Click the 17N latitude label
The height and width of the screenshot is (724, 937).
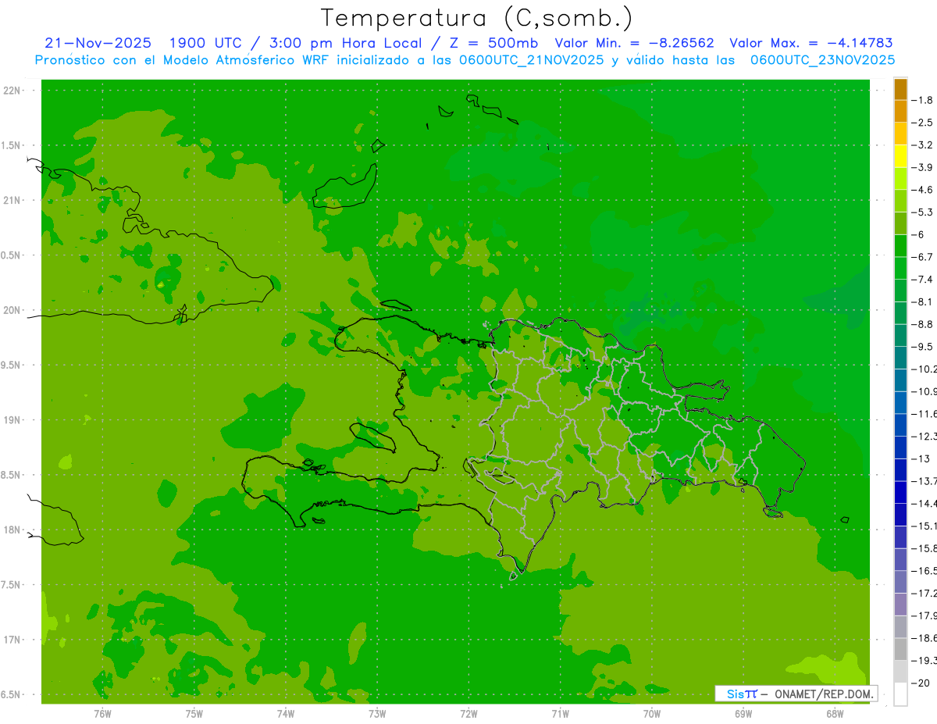(12, 640)
